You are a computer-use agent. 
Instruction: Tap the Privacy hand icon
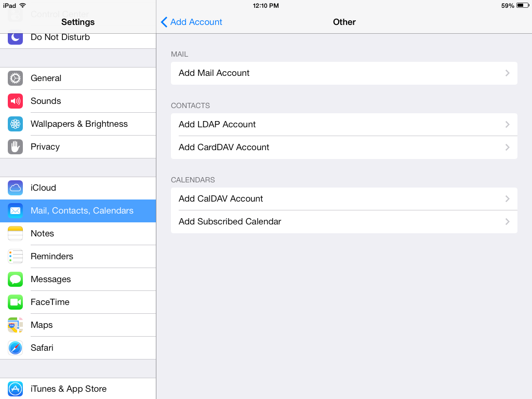pyautogui.click(x=15, y=147)
